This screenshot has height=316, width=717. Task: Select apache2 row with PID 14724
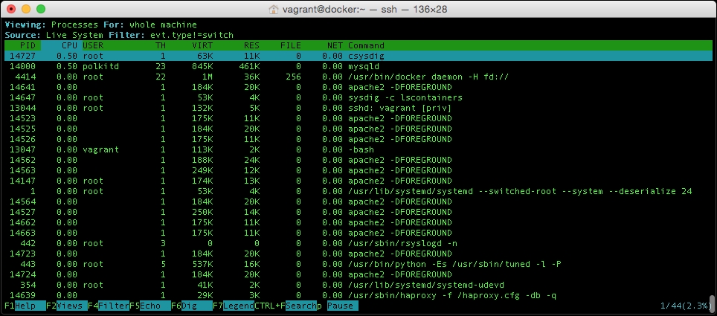point(358,274)
